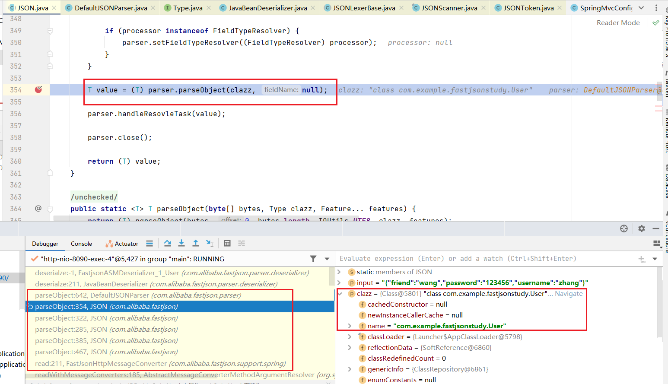Expand static members of JSON
The height and width of the screenshot is (384, 668).
340,272
